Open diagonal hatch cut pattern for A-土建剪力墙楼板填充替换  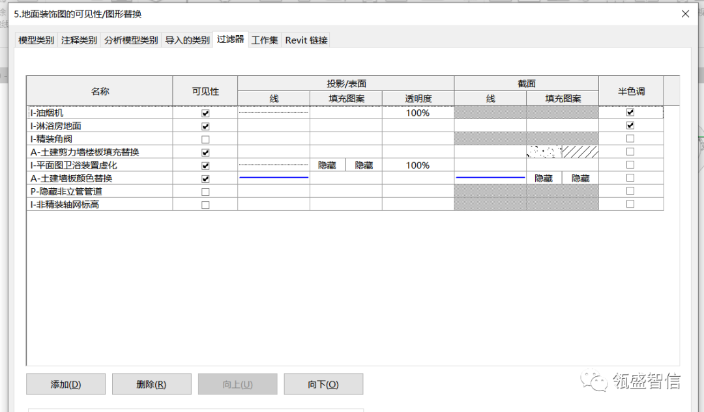(580, 152)
